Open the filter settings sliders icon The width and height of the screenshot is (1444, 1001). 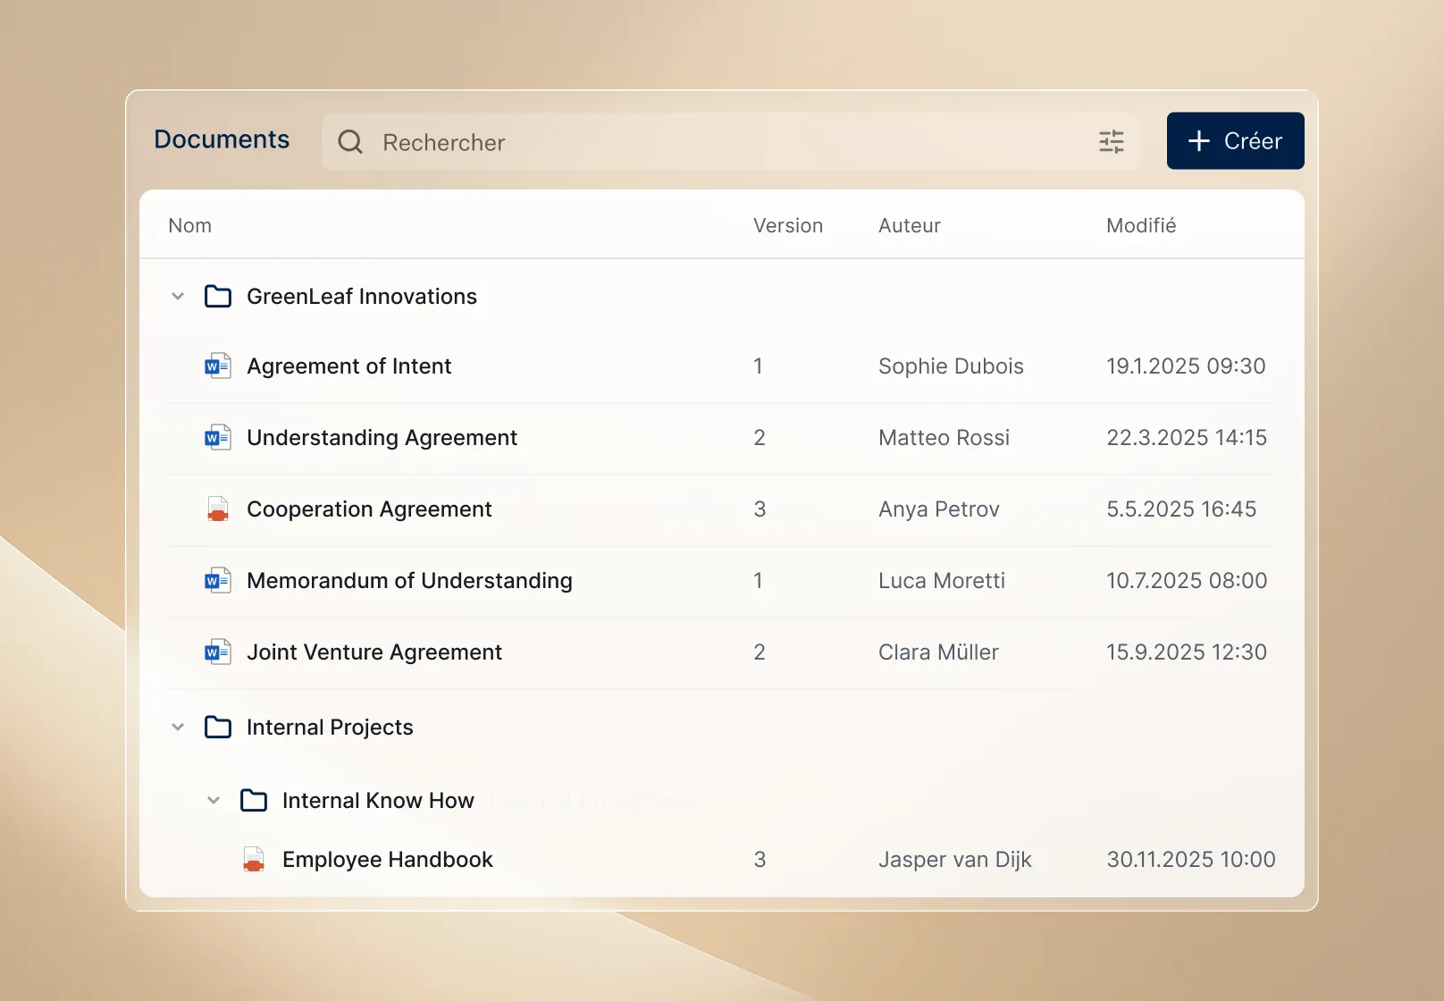pos(1112,142)
